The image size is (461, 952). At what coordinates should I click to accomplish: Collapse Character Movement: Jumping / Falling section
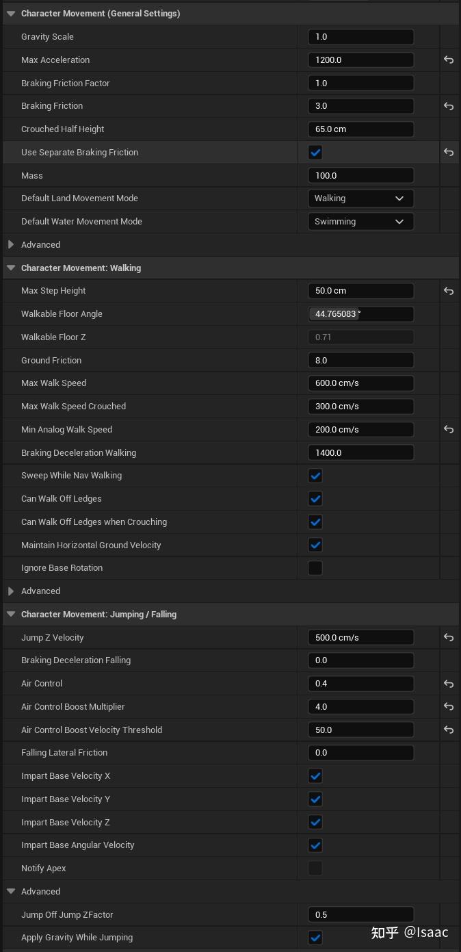tap(11, 615)
